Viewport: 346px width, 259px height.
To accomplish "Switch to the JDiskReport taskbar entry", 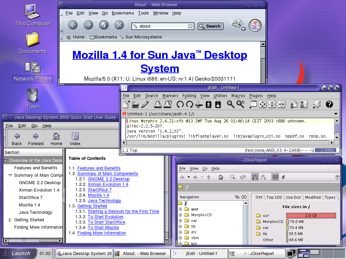I will 257,254.
